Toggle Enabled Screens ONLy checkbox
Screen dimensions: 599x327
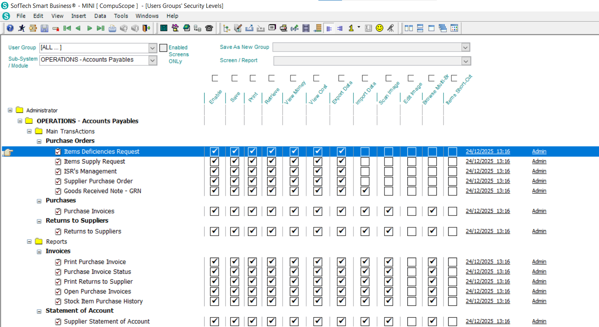[163, 48]
